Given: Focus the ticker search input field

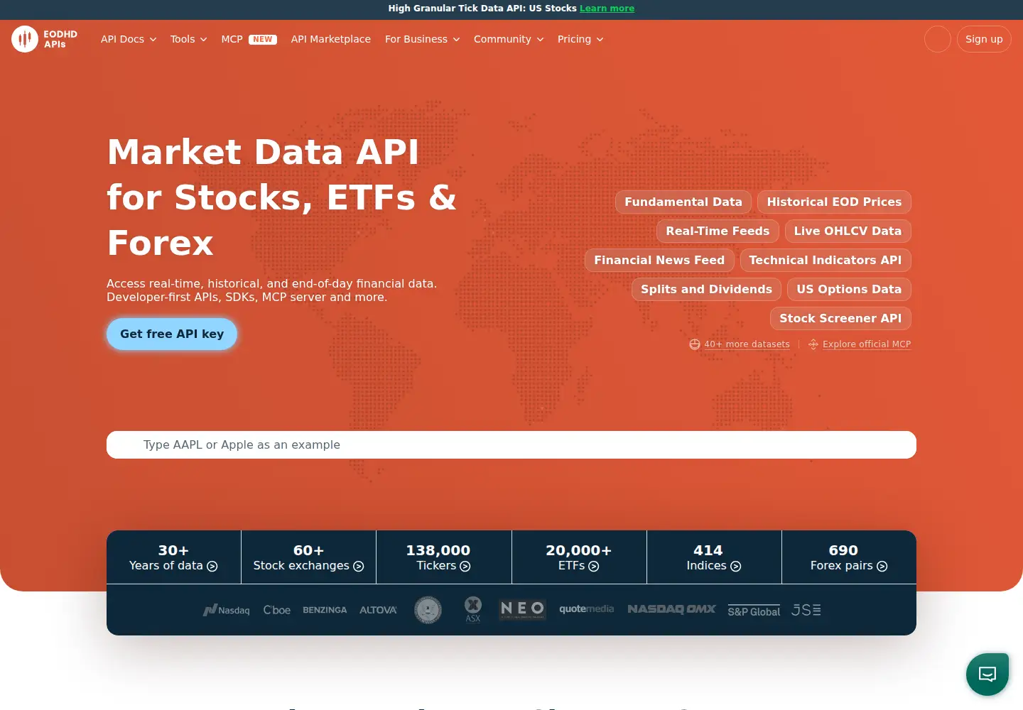Looking at the screenshot, I should [511, 444].
